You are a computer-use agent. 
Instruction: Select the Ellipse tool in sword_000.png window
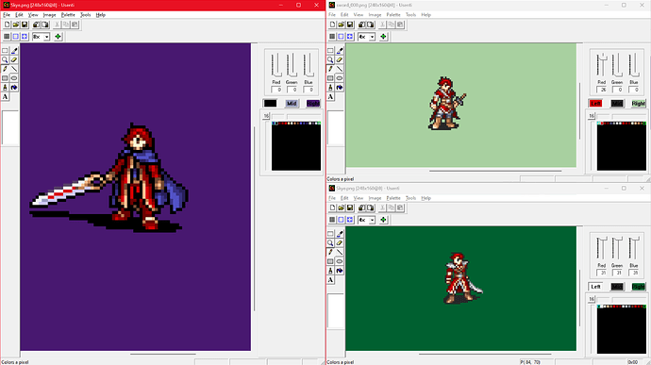tap(340, 78)
